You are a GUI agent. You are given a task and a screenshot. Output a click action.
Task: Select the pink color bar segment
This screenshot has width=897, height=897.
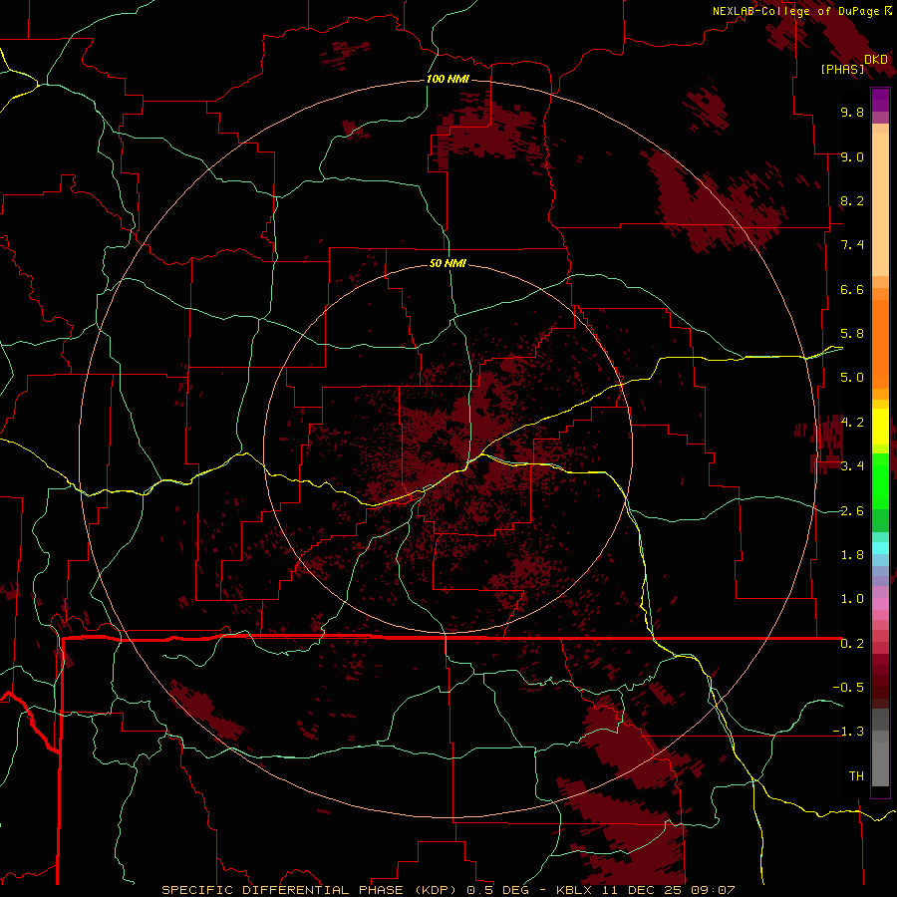(x=880, y=604)
